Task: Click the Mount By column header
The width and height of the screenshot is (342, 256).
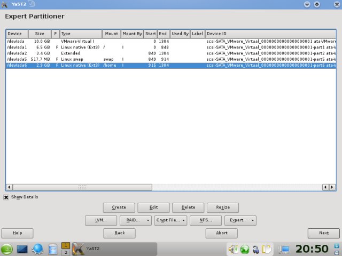Action: pos(132,34)
